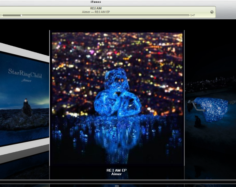Click the 'Aimer — RE:I AM EP' artist line
Viewport: 236px width, 187px height.
click(96, 12)
